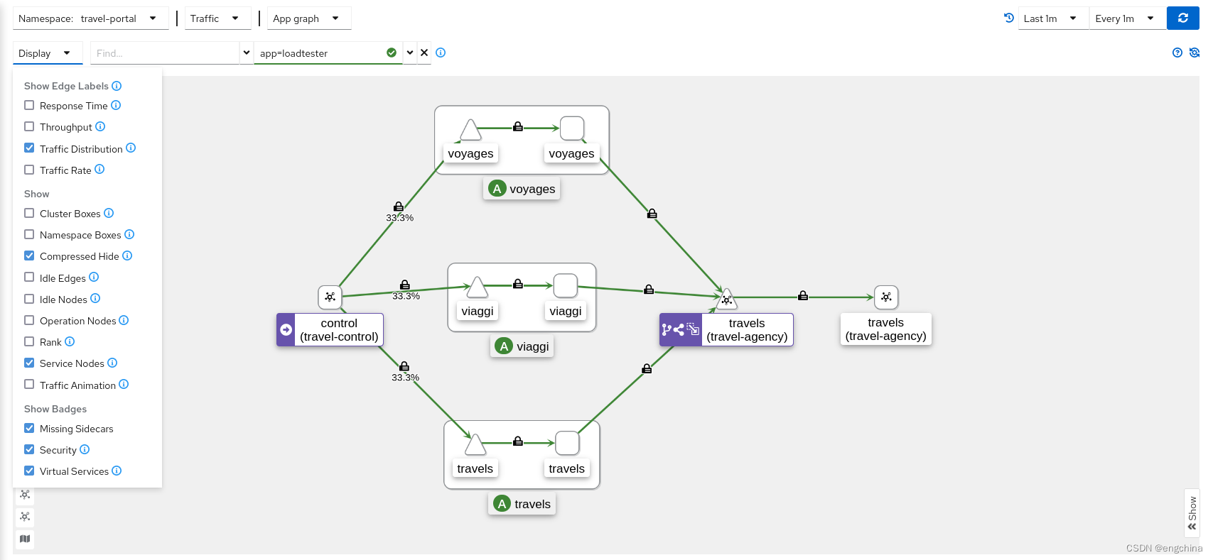The height and width of the screenshot is (560, 1213).
Task: Click the info icon beside the hide field
Action: [441, 53]
